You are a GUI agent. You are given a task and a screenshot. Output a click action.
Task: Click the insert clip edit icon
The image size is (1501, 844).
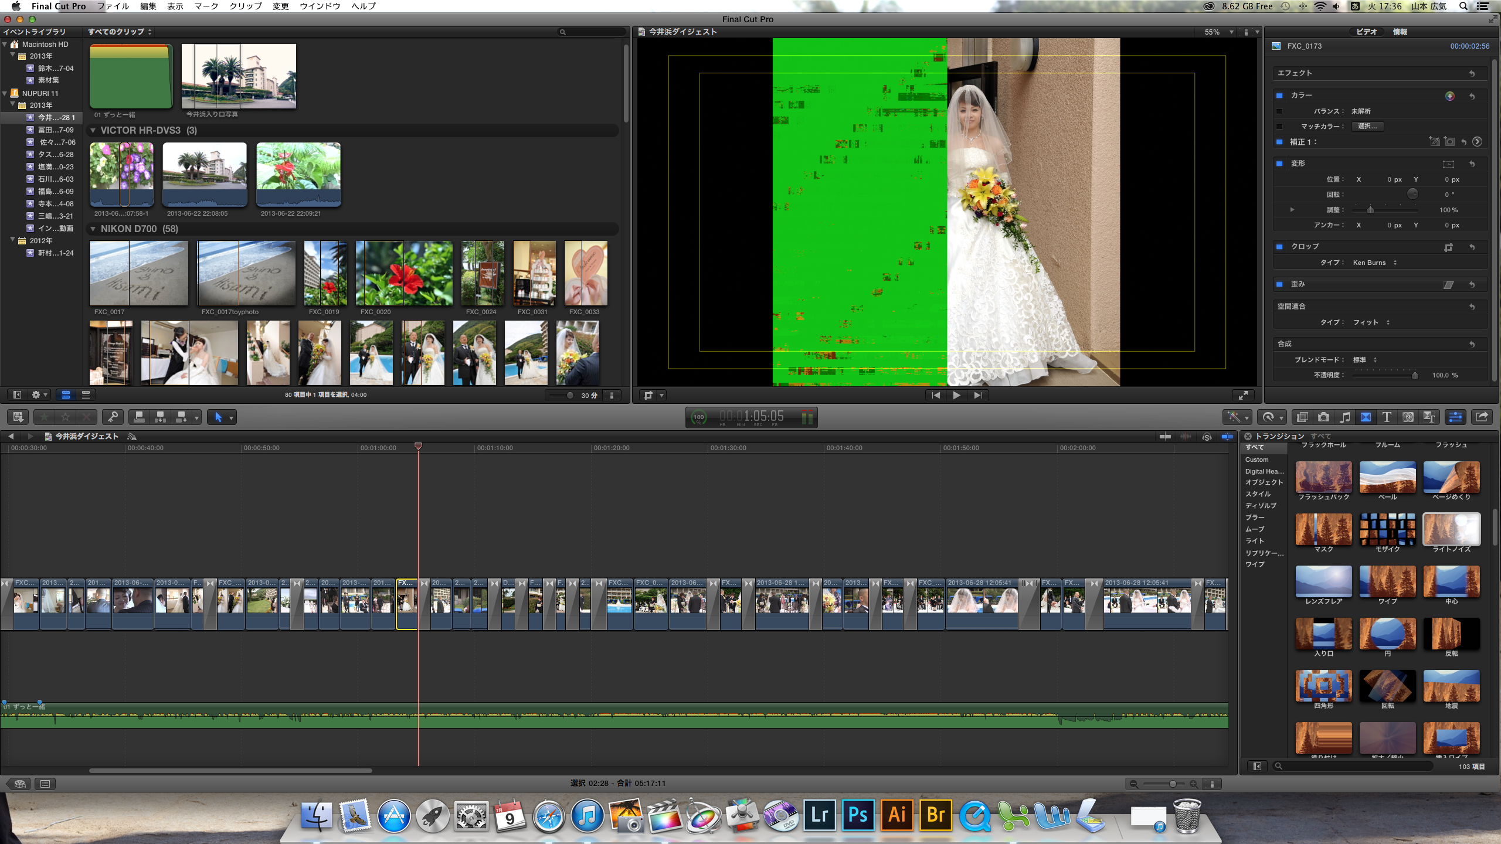pyautogui.click(x=160, y=417)
